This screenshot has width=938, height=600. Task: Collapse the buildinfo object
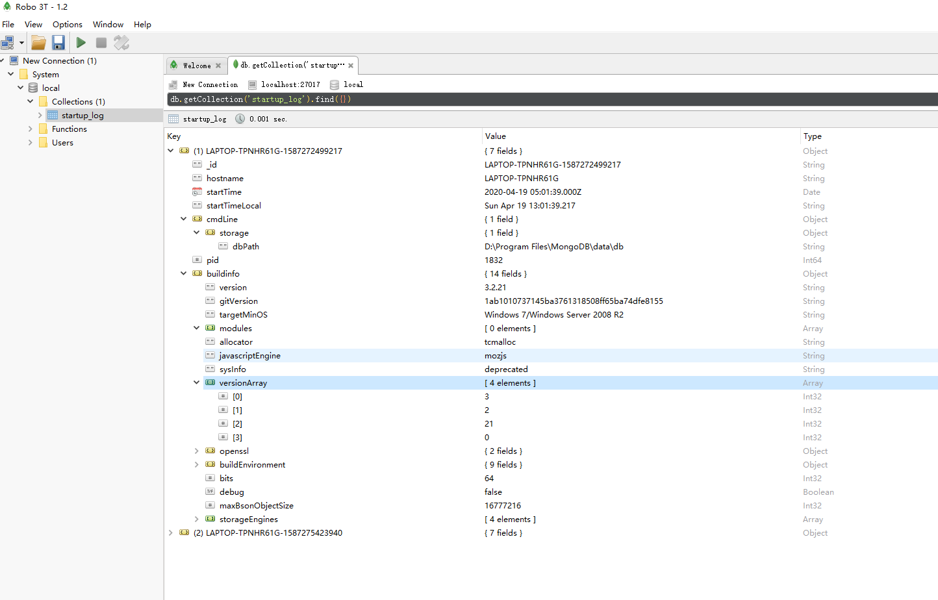click(x=184, y=273)
